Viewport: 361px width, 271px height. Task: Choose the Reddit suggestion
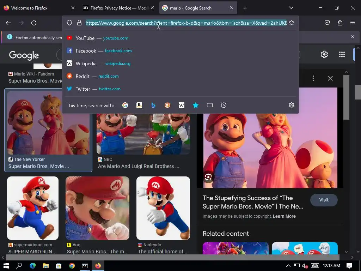(x=180, y=76)
